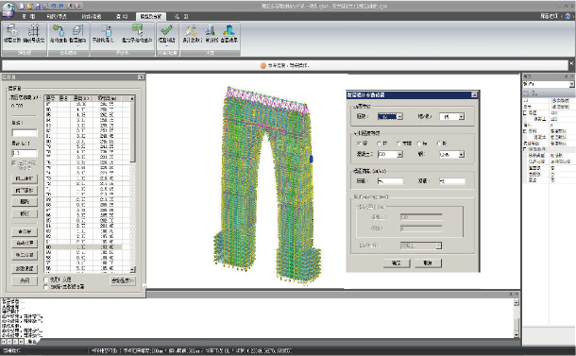Collapse the third expander box in the properties panel
576x356 pixels.
(525, 149)
